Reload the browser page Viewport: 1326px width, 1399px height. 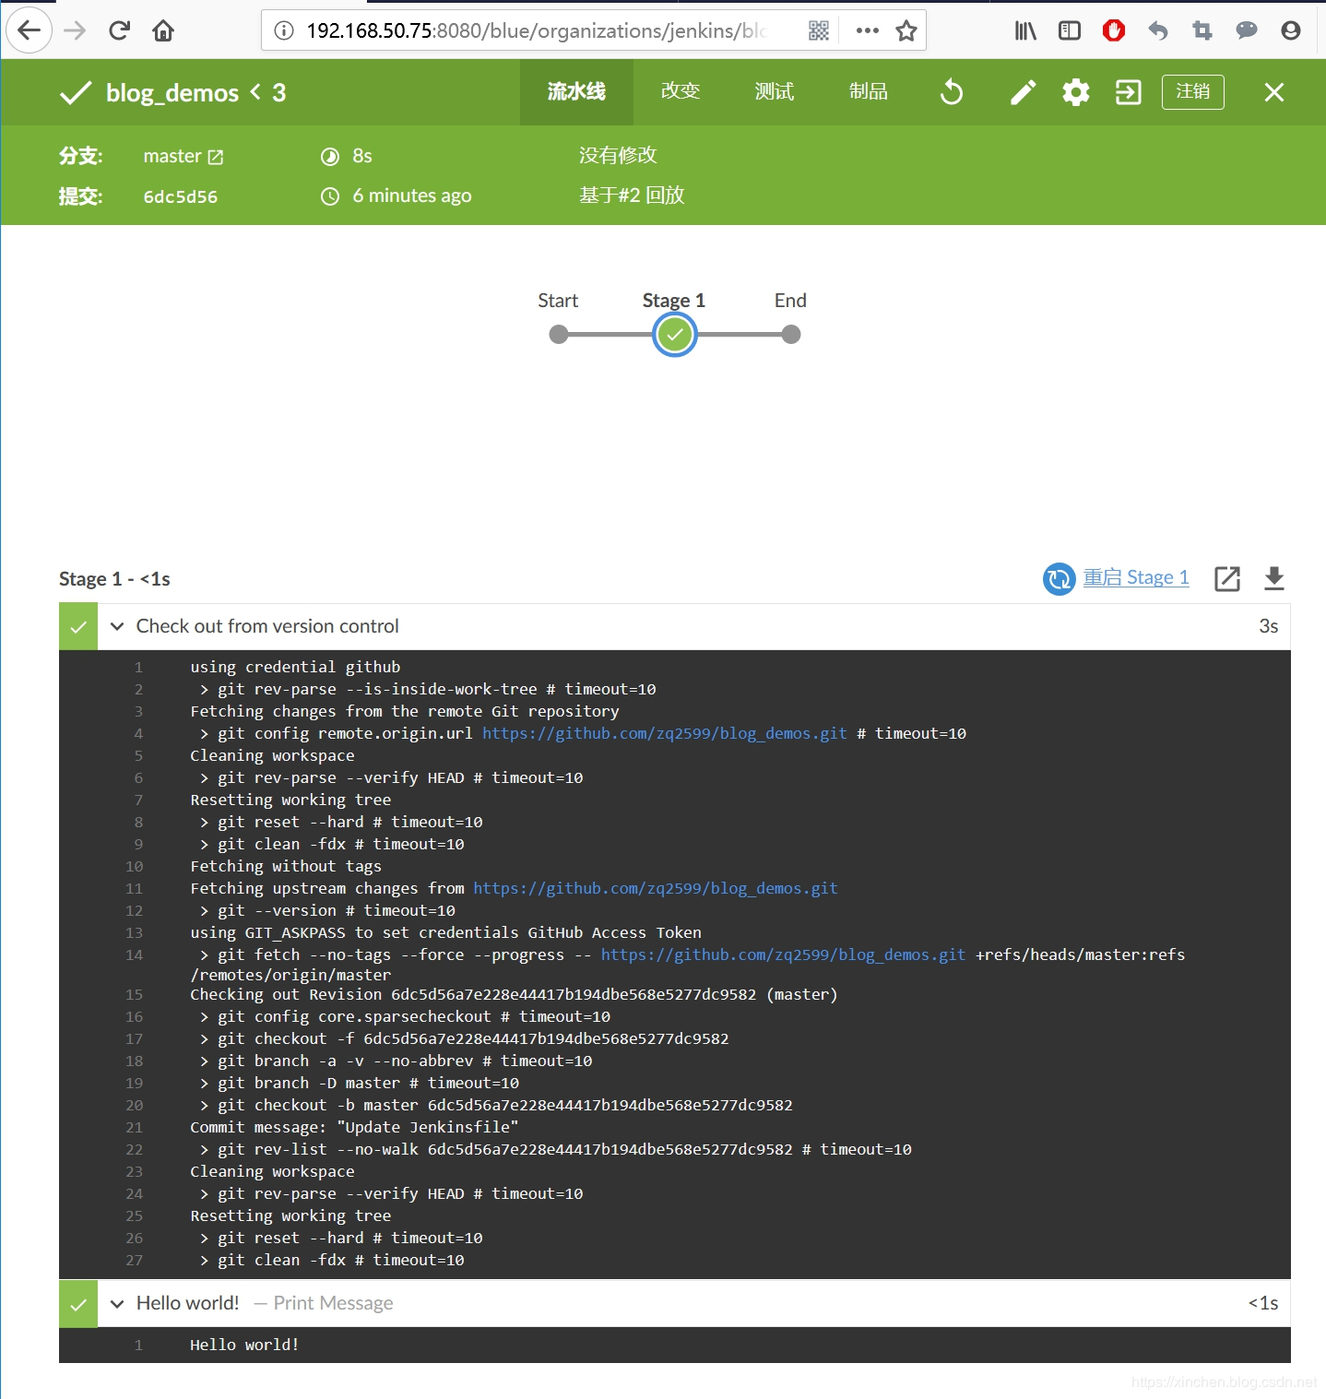pyautogui.click(x=119, y=30)
